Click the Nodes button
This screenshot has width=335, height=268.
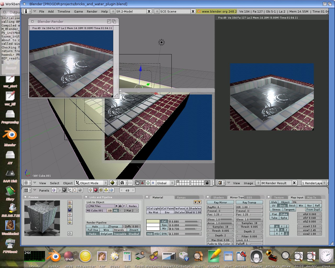coord(132,206)
